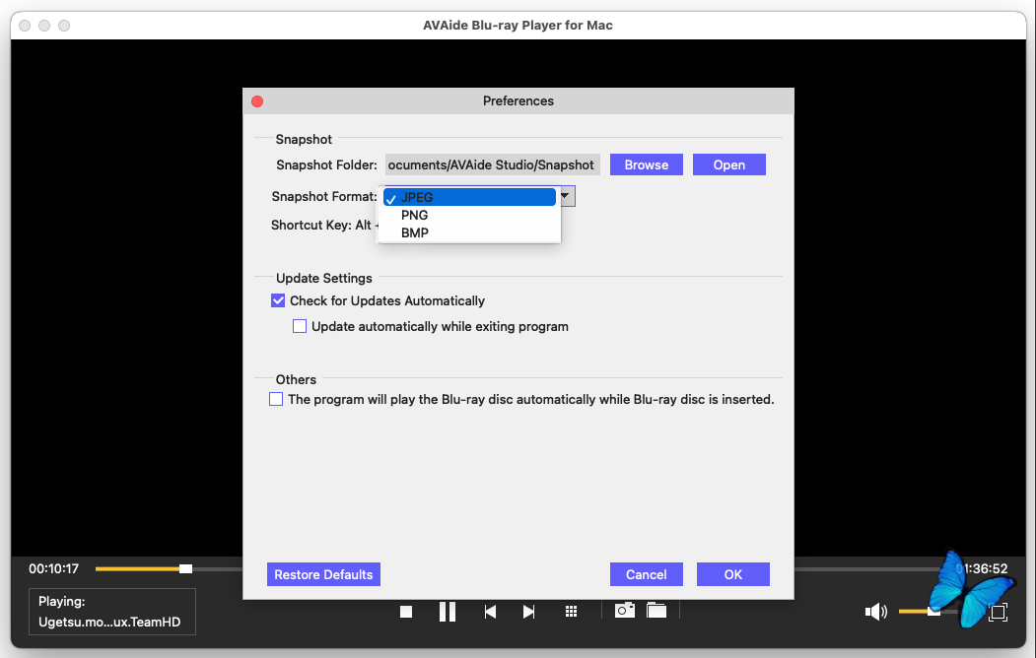
Task: Skip to the next chapter
Action: point(528,612)
